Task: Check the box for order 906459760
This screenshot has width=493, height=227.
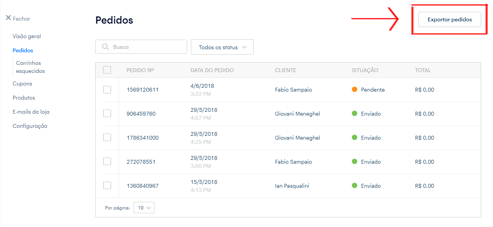Action: (107, 114)
